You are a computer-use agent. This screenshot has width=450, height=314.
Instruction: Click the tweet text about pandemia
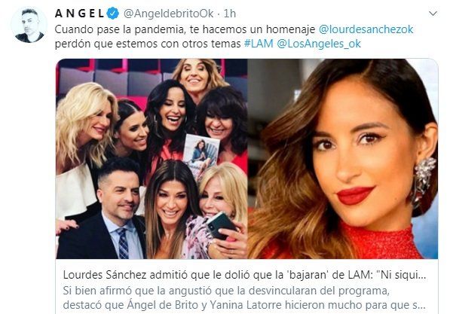point(234,36)
